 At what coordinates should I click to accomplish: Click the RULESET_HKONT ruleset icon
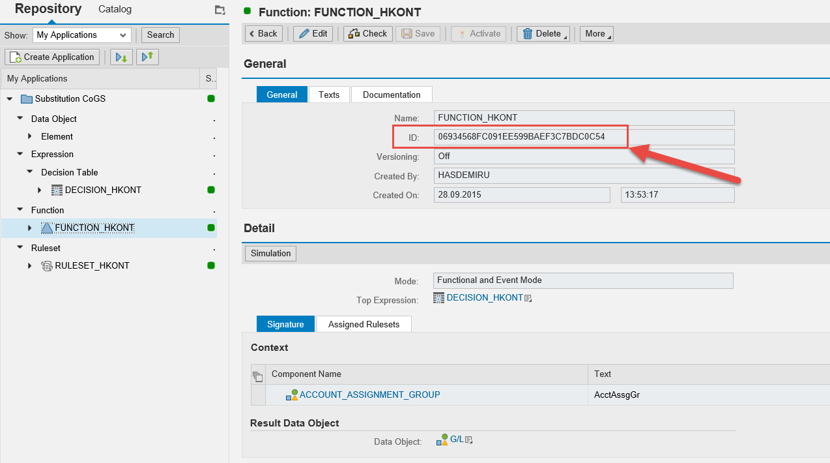tap(47, 266)
